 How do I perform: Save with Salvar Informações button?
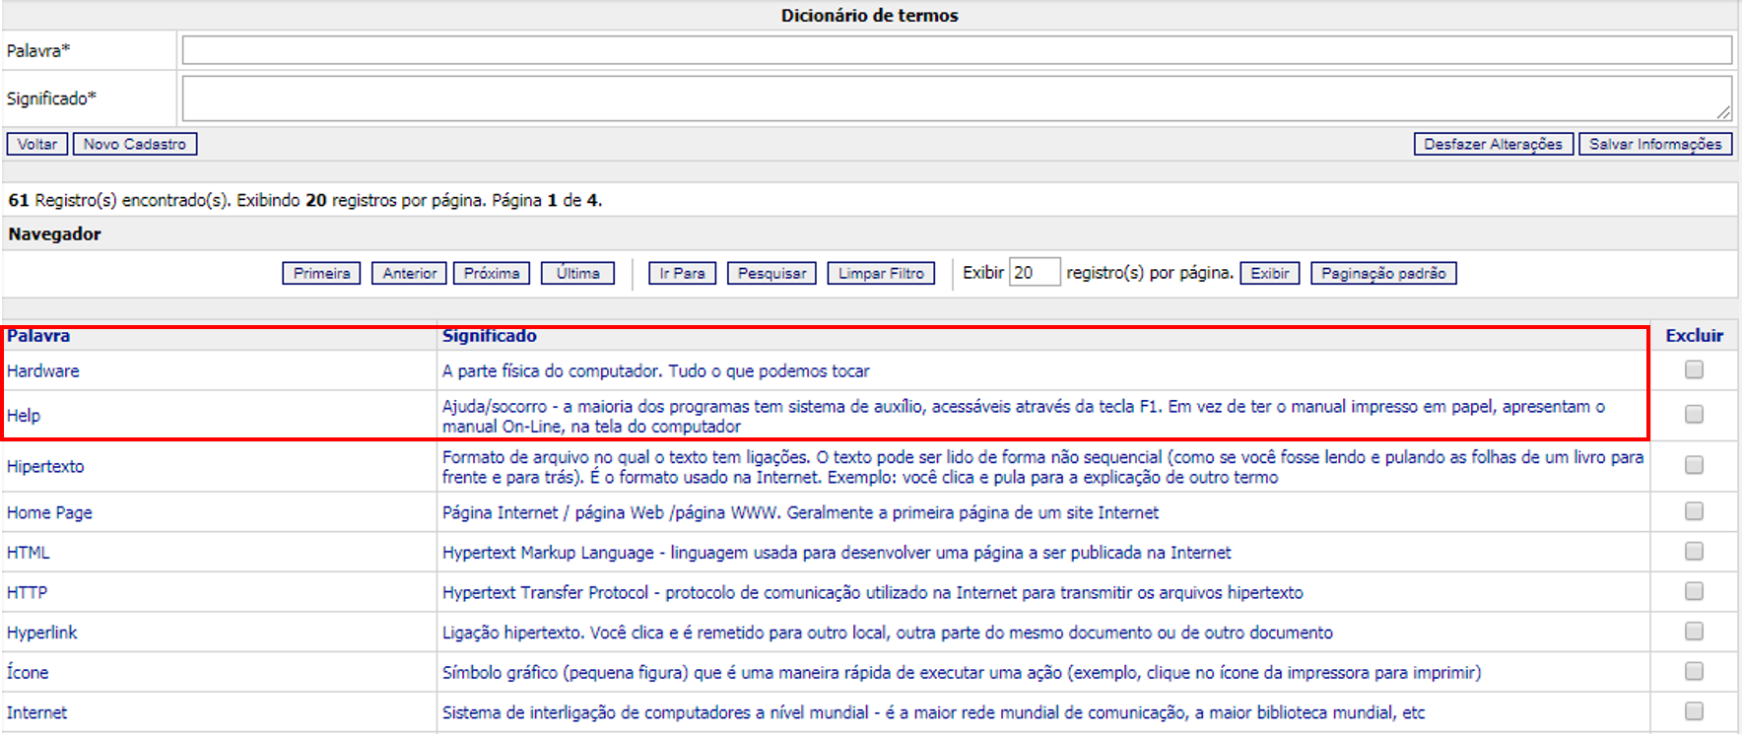pyautogui.click(x=1654, y=144)
